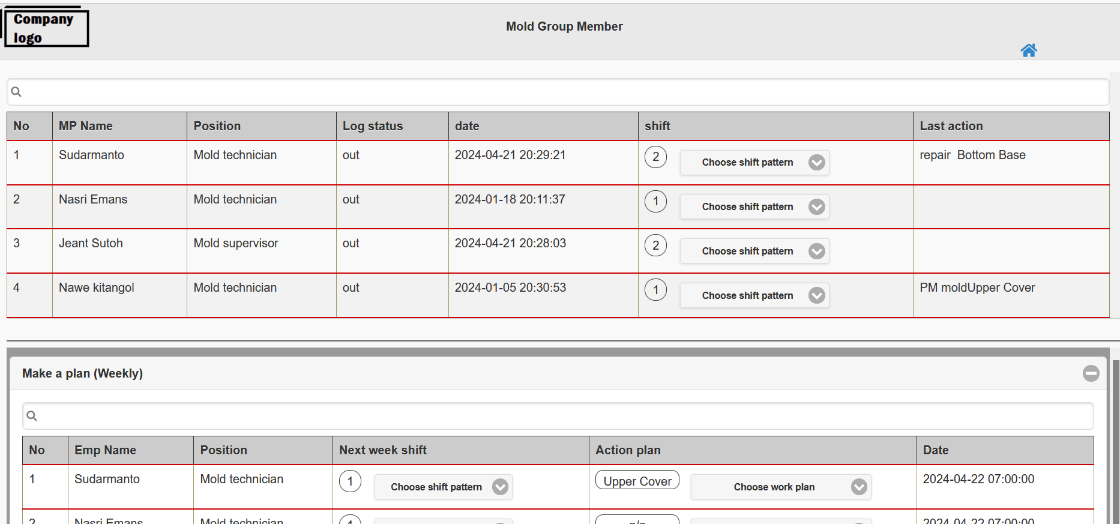
Task: Click the MP Name column header
Action: [86, 126]
